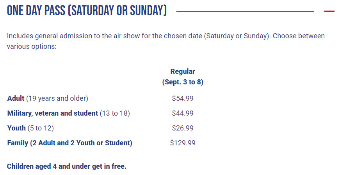Collapse the One Day Pass section

click(x=329, y=11)
